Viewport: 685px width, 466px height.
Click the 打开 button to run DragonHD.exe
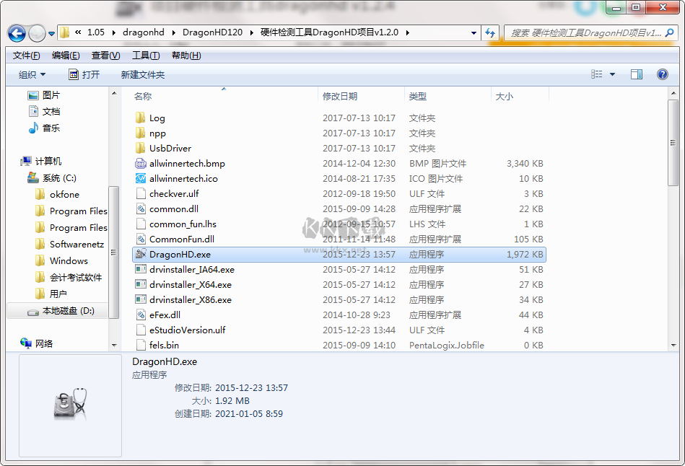pos(85,74)
